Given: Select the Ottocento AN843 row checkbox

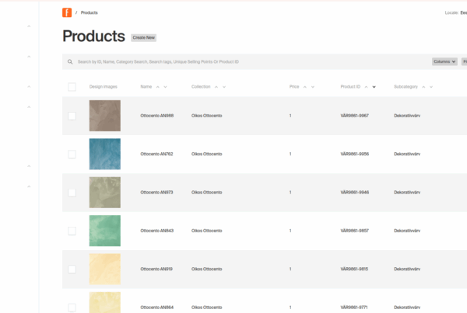Looking at the screenshot, I should click(x=72, y=231).
